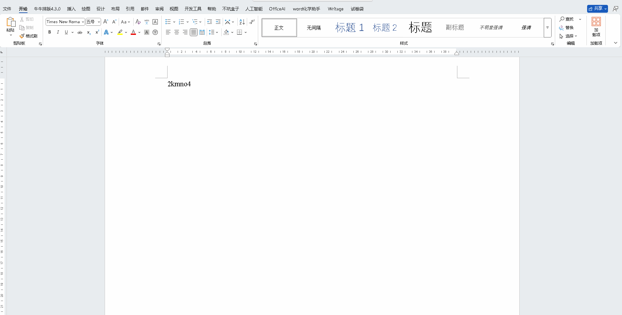Decrease font size with the shrink-font icon
The height and width of the screenshot is (315, 622).
(114, 22)
